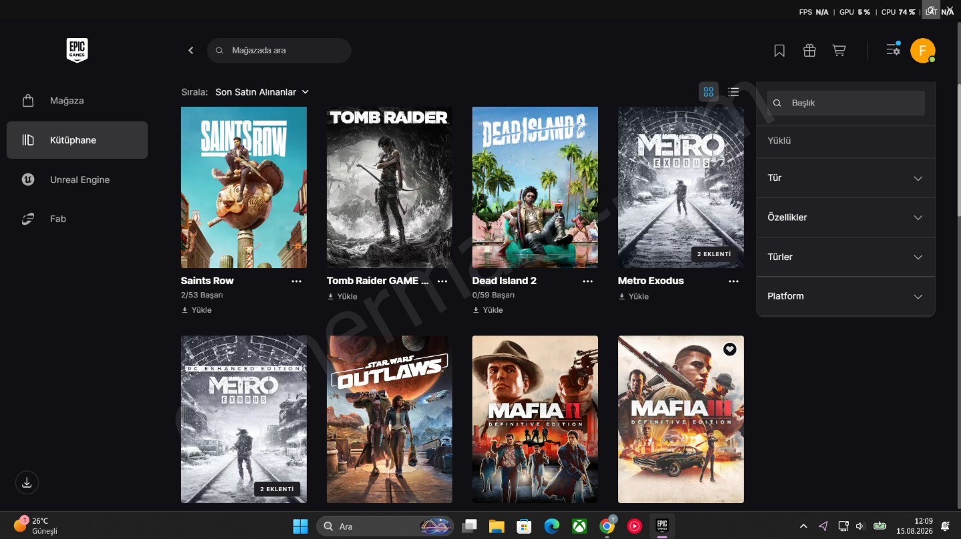This screenshot has height=539, width=961.
Task: Open the Mafia III Definitive Edition cover
Action: (681, 419)
